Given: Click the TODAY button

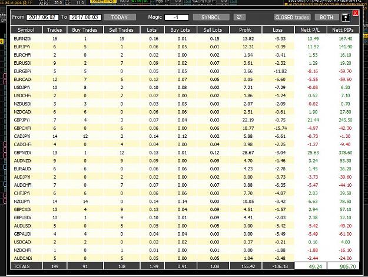Looking at the screenshot, I should 120,17.
